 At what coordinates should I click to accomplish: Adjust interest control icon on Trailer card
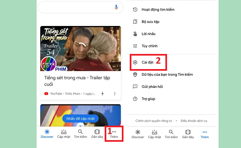[103, 93]
